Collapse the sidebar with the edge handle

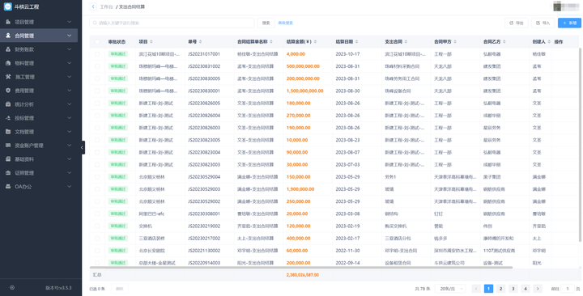pos(82,147)
